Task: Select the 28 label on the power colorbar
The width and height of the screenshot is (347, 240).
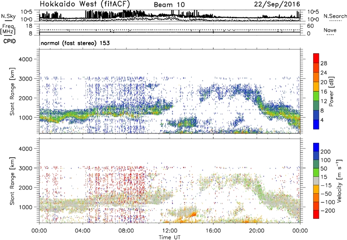Action: pyautogui.click(x=324, y=63)
